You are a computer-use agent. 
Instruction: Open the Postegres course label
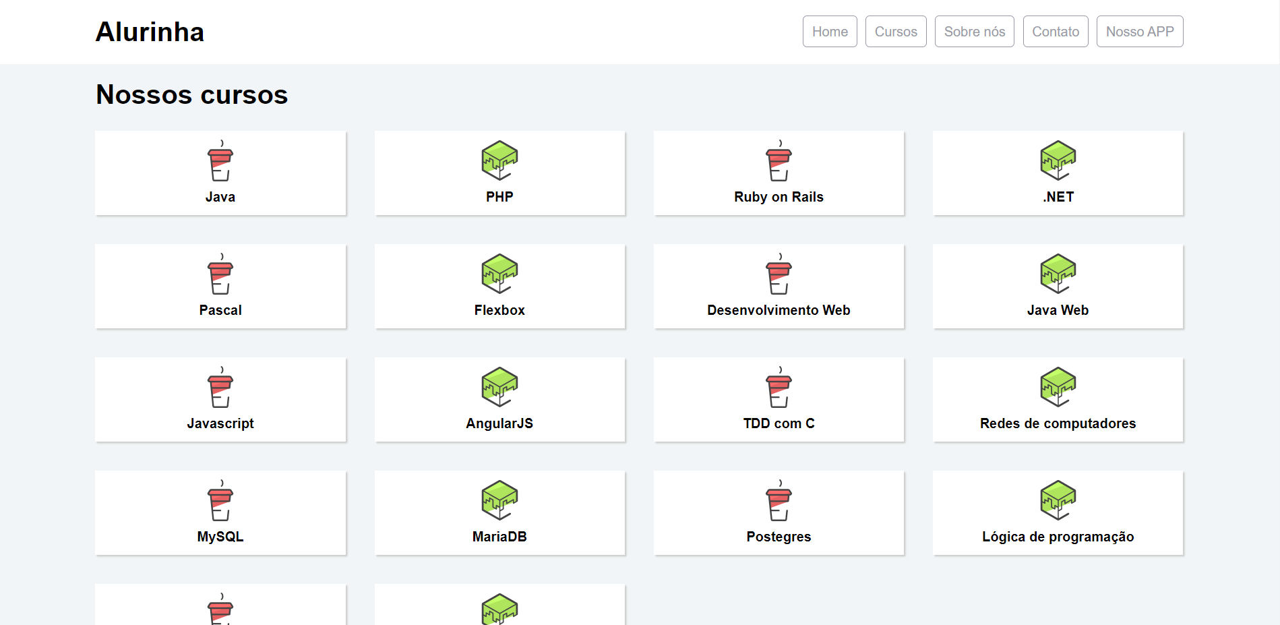pyautogui.click(x=779, y=537)
